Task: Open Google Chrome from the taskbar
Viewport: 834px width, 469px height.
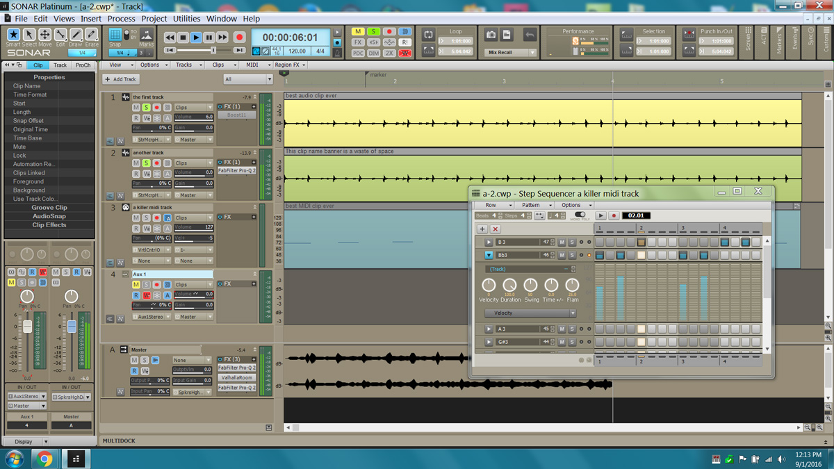Action: click(44, 459)
